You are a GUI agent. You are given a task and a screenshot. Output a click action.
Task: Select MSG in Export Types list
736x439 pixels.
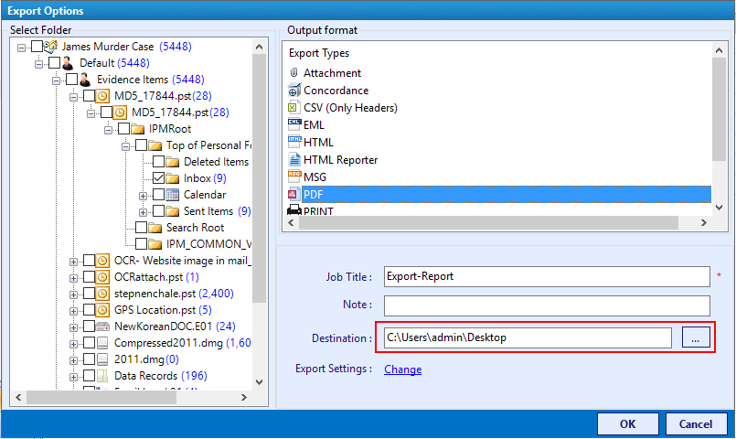tap(315, 177)
